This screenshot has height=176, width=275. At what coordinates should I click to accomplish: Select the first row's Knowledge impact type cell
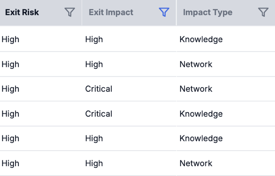pos(201,39)
